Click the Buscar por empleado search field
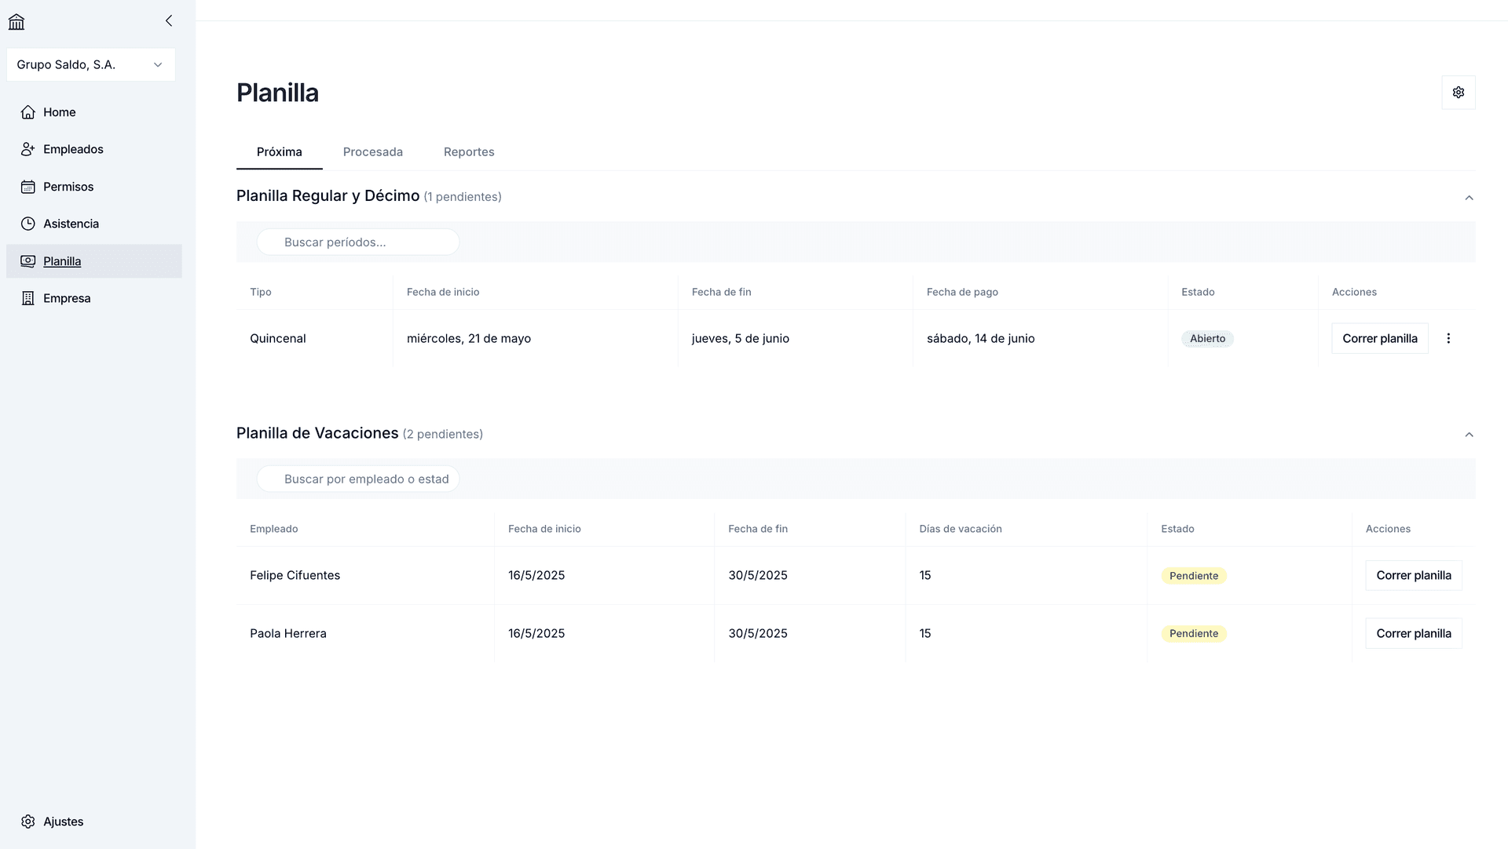Image resolution: width=1508 pixels, height=849 pixels. pos(358,479)
